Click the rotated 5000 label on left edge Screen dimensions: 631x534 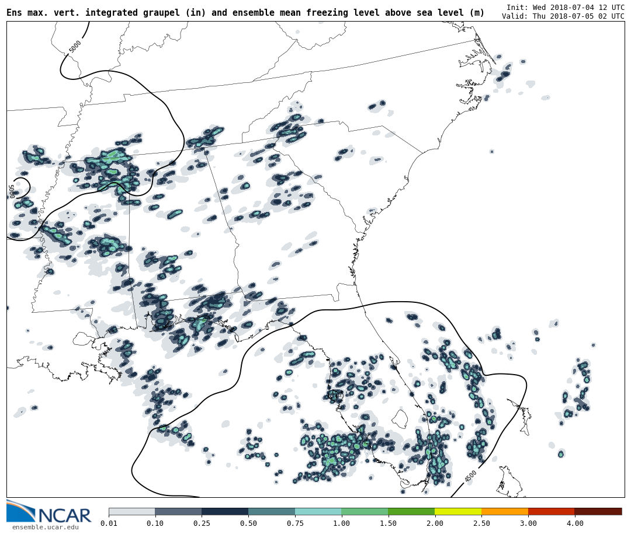[12, 191]
